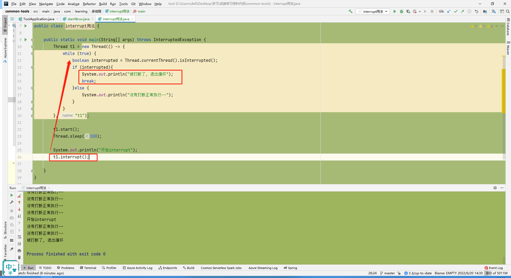This screenshot has width=511, height=278.
Task: Click Git push green arrow
Action: pyautogui.click(x=462, y=11)
